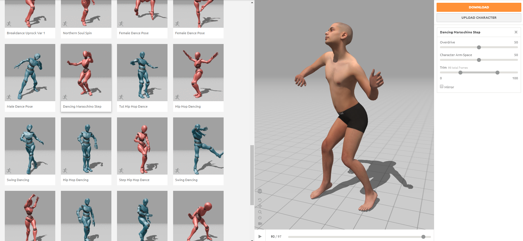The width and height of the screenshot is (523, 241).
Task: Open bottom-row red crouching dancer thumbnail
Action: [198, 216]
